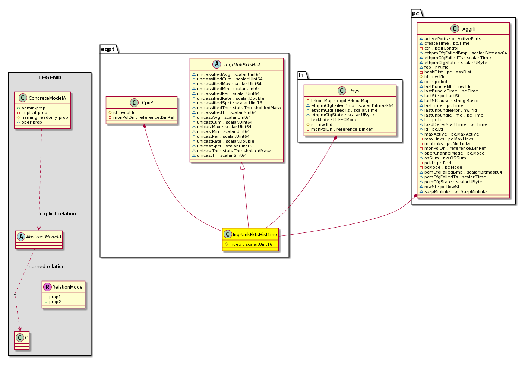Click diamond marker beside index : scalar.Uint16
The width and height of the screenshot is (528, 365).
tap(226, 244)
